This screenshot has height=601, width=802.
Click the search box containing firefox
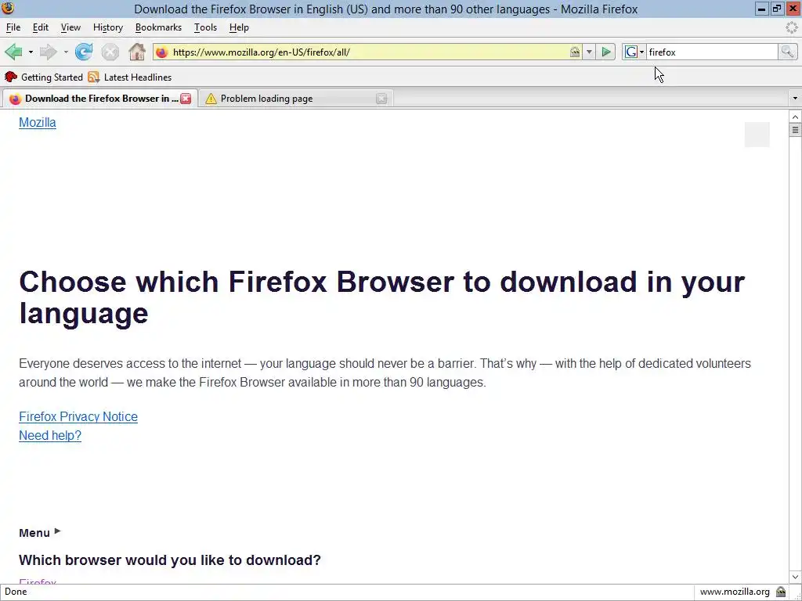pos(712,52)
